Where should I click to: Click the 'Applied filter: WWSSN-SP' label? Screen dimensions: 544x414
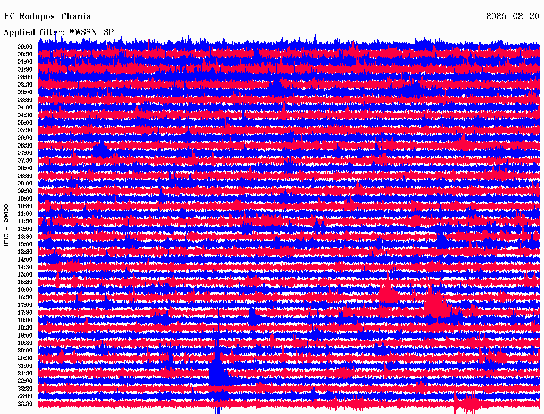[58, 32]
